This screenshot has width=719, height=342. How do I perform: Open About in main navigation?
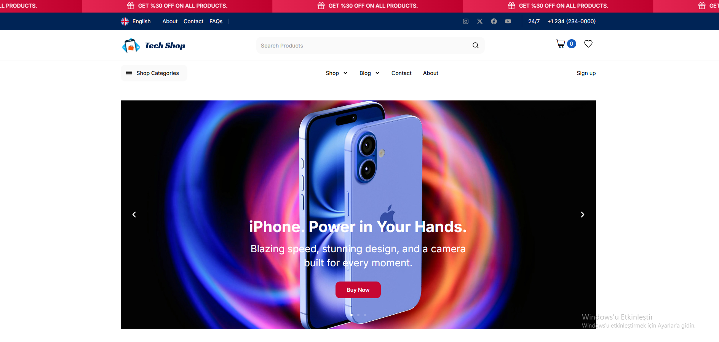[x=431, y=73]
